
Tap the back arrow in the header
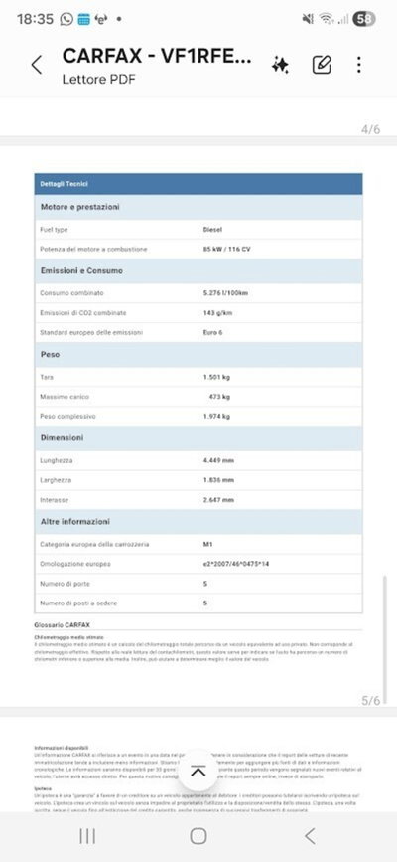[37, 65]
